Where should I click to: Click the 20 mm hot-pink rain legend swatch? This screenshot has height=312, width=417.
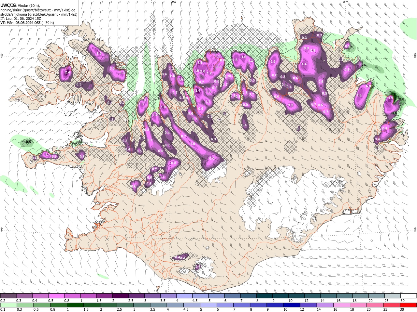[x=375, y=305]
